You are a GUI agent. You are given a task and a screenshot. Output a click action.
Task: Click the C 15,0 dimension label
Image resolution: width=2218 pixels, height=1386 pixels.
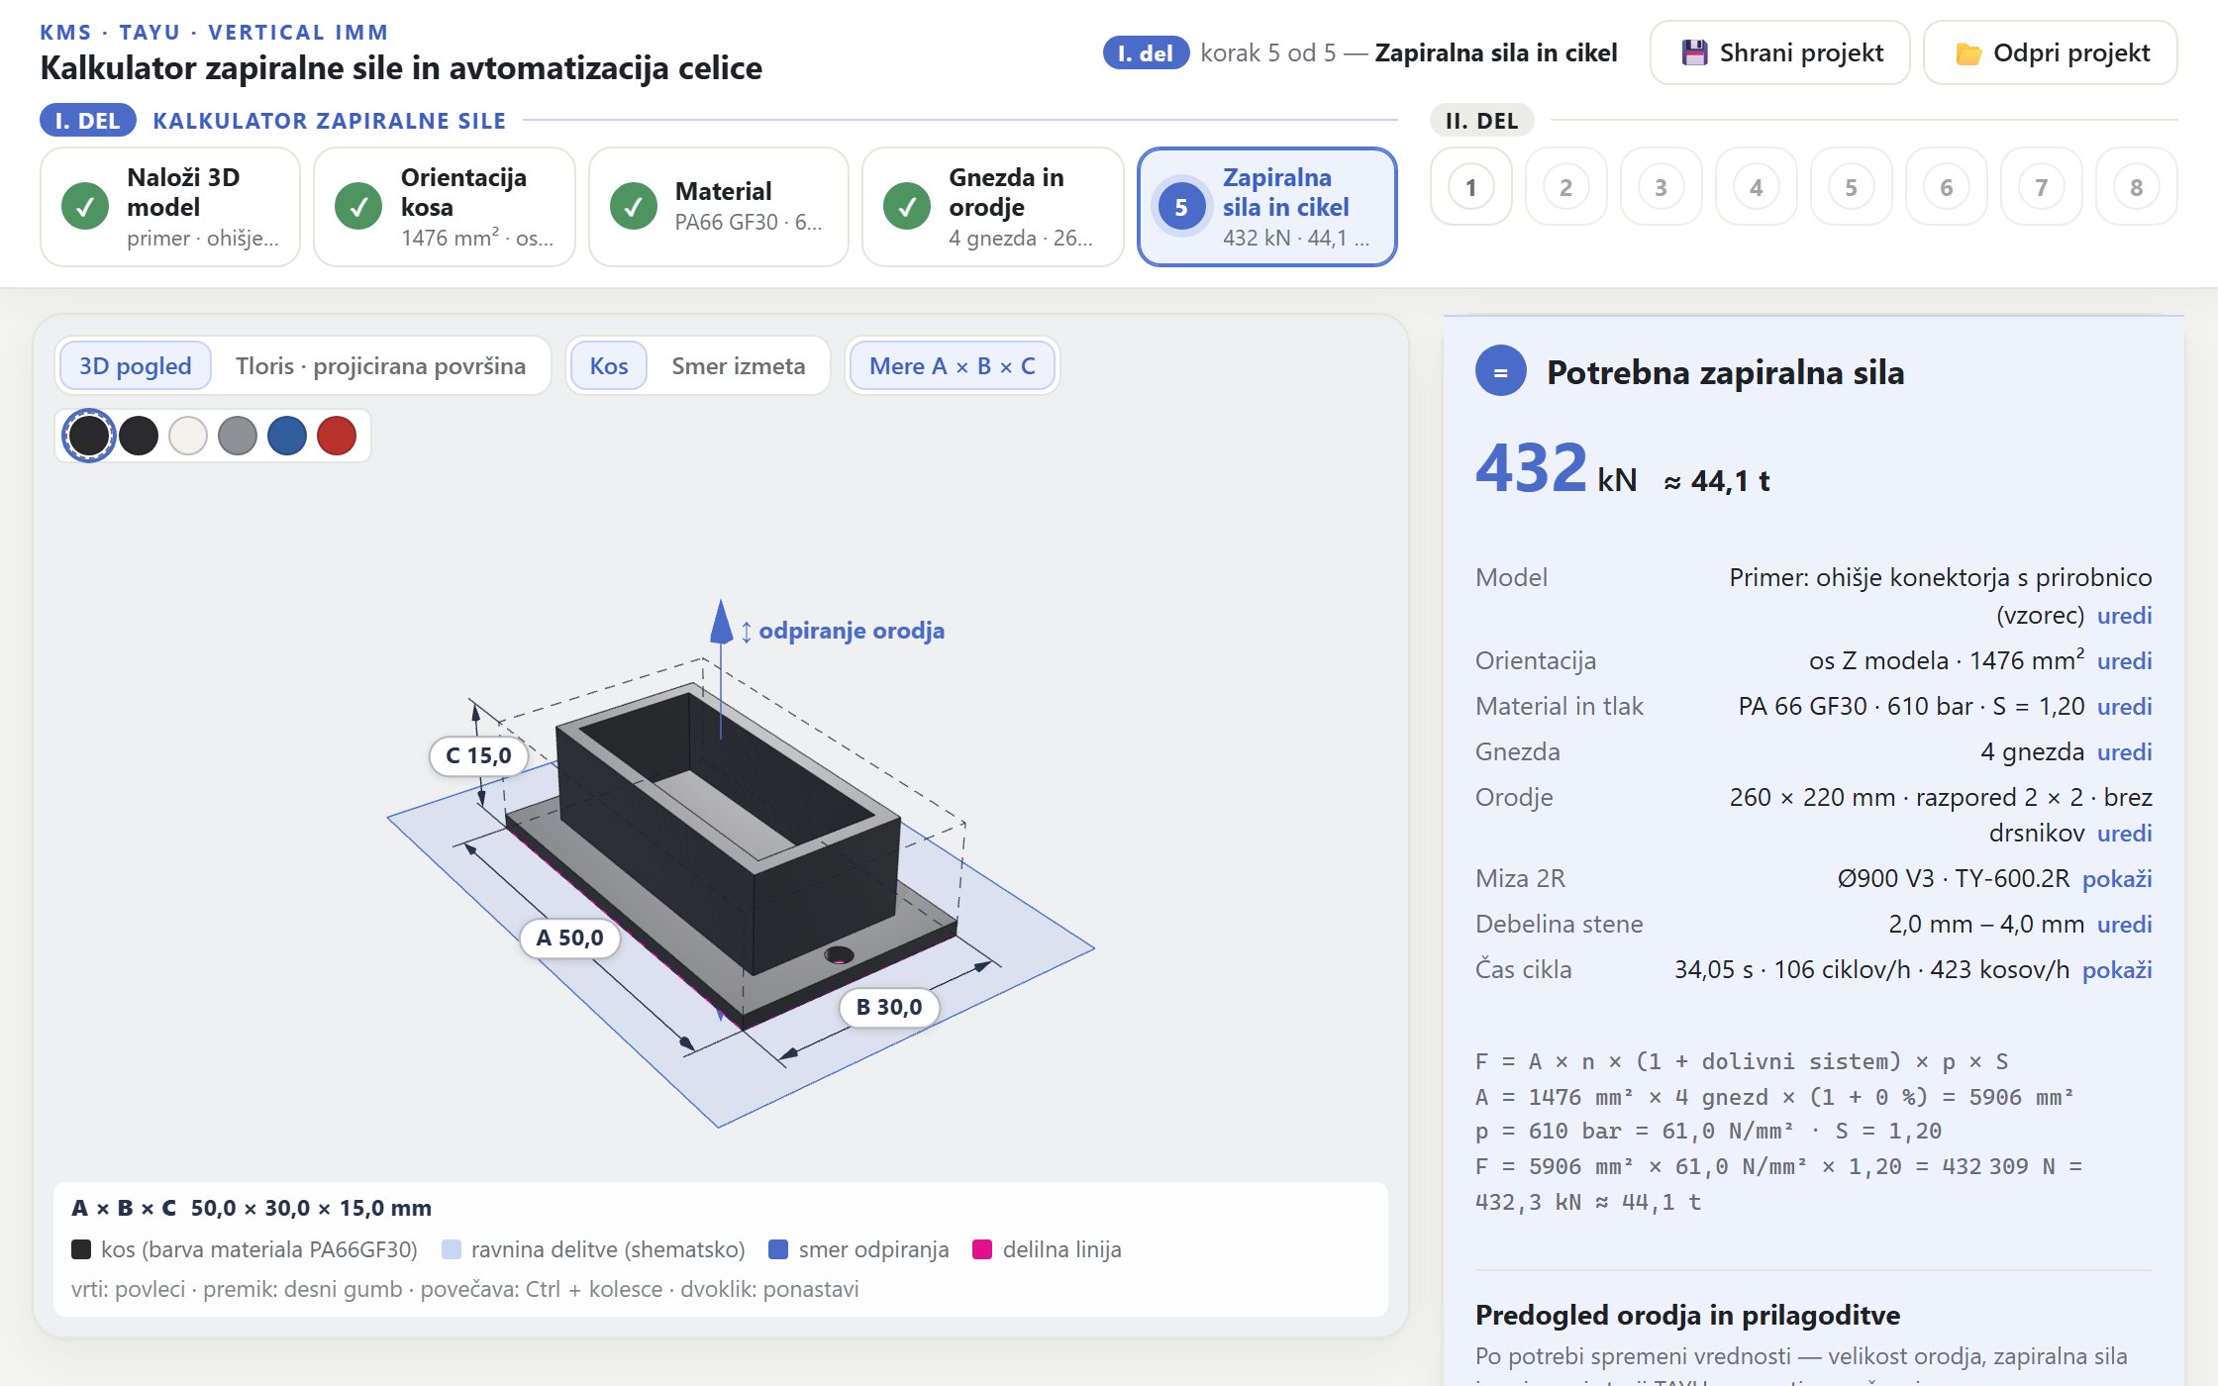pos(479,756)
